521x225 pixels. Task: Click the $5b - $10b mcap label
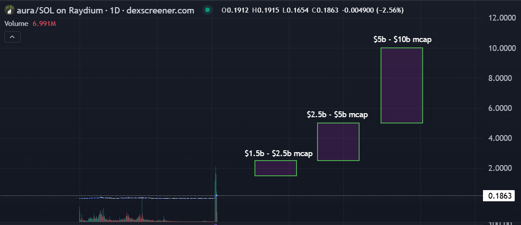tap(402, 39)
